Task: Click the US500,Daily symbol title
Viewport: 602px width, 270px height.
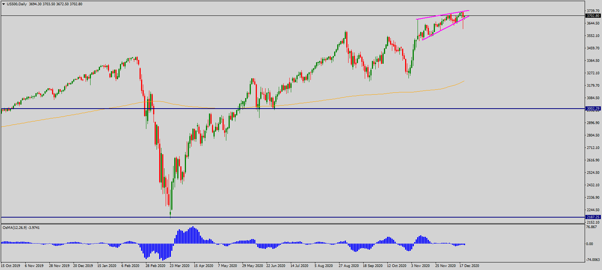Action: tap(17, 4)
